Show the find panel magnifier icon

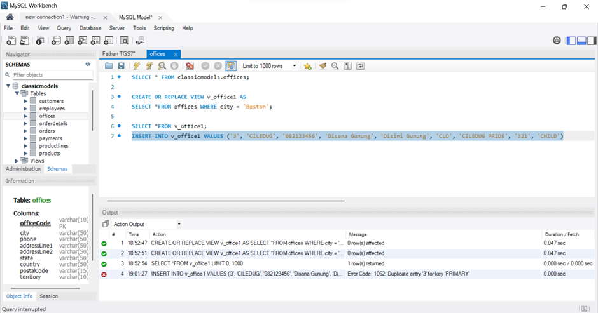coord(335,66)
